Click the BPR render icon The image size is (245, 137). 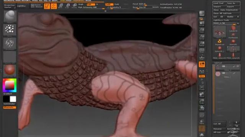pyautogui.click(x=202, y=14)
